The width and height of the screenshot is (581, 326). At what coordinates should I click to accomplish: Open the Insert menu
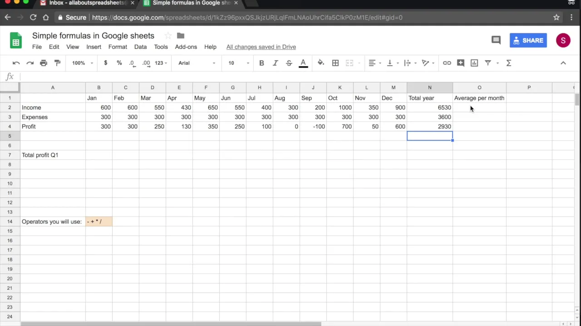point(94,47)
